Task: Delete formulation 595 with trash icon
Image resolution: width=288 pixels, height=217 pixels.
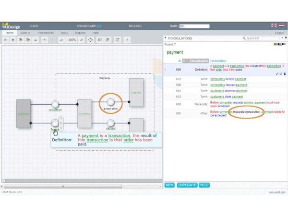Action: tap(285, 74)
